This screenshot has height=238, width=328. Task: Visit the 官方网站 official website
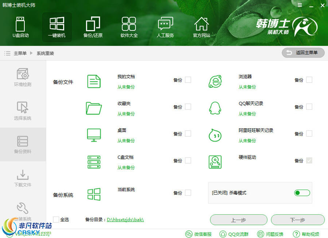pyautogui.click(x=202, y=27)
